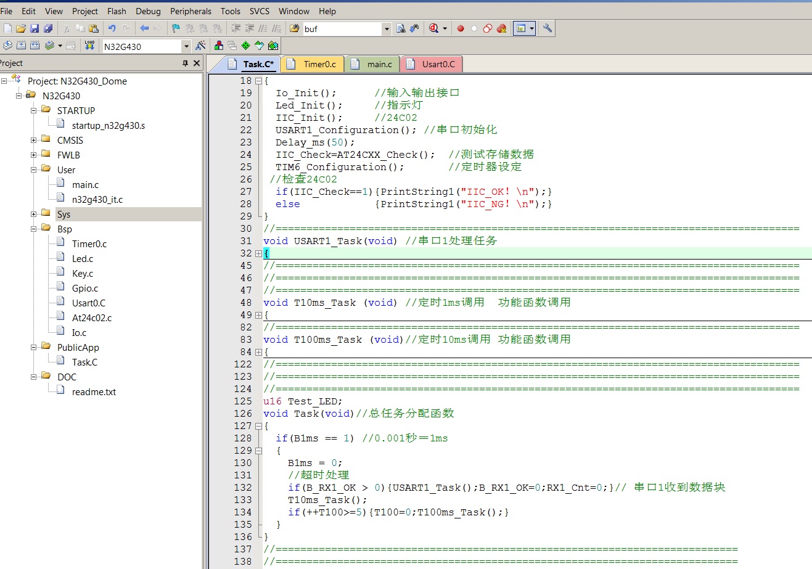Undo the last edit

[x=112, y=28]
